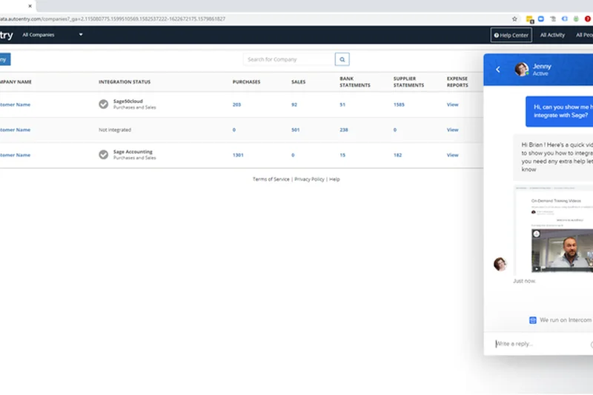
Task: Click the red extension icon in toolbar
Action: (588, 19)
